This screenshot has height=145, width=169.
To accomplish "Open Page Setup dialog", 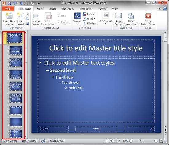I will 118,19.
